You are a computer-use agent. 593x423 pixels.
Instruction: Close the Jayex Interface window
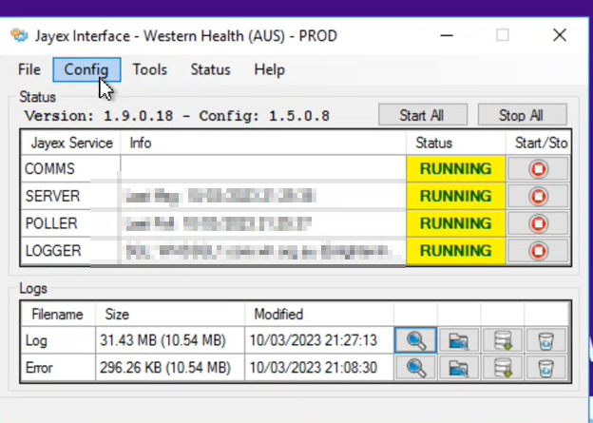[x=560, y=35]
